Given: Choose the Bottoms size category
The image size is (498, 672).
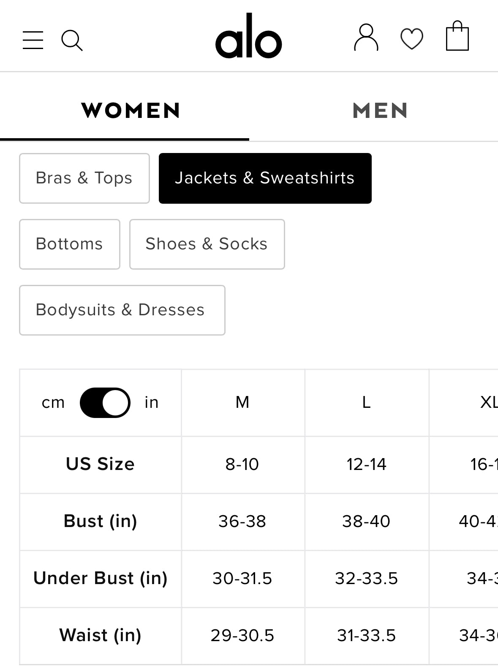Looking at the screenshot, I should pyautogui.click(x=69, y=244).
